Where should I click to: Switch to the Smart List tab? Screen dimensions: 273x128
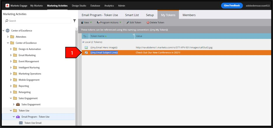(x=132, y=15)
